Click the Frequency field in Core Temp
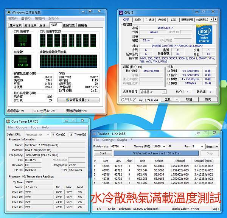 click(x=55, y=155)
